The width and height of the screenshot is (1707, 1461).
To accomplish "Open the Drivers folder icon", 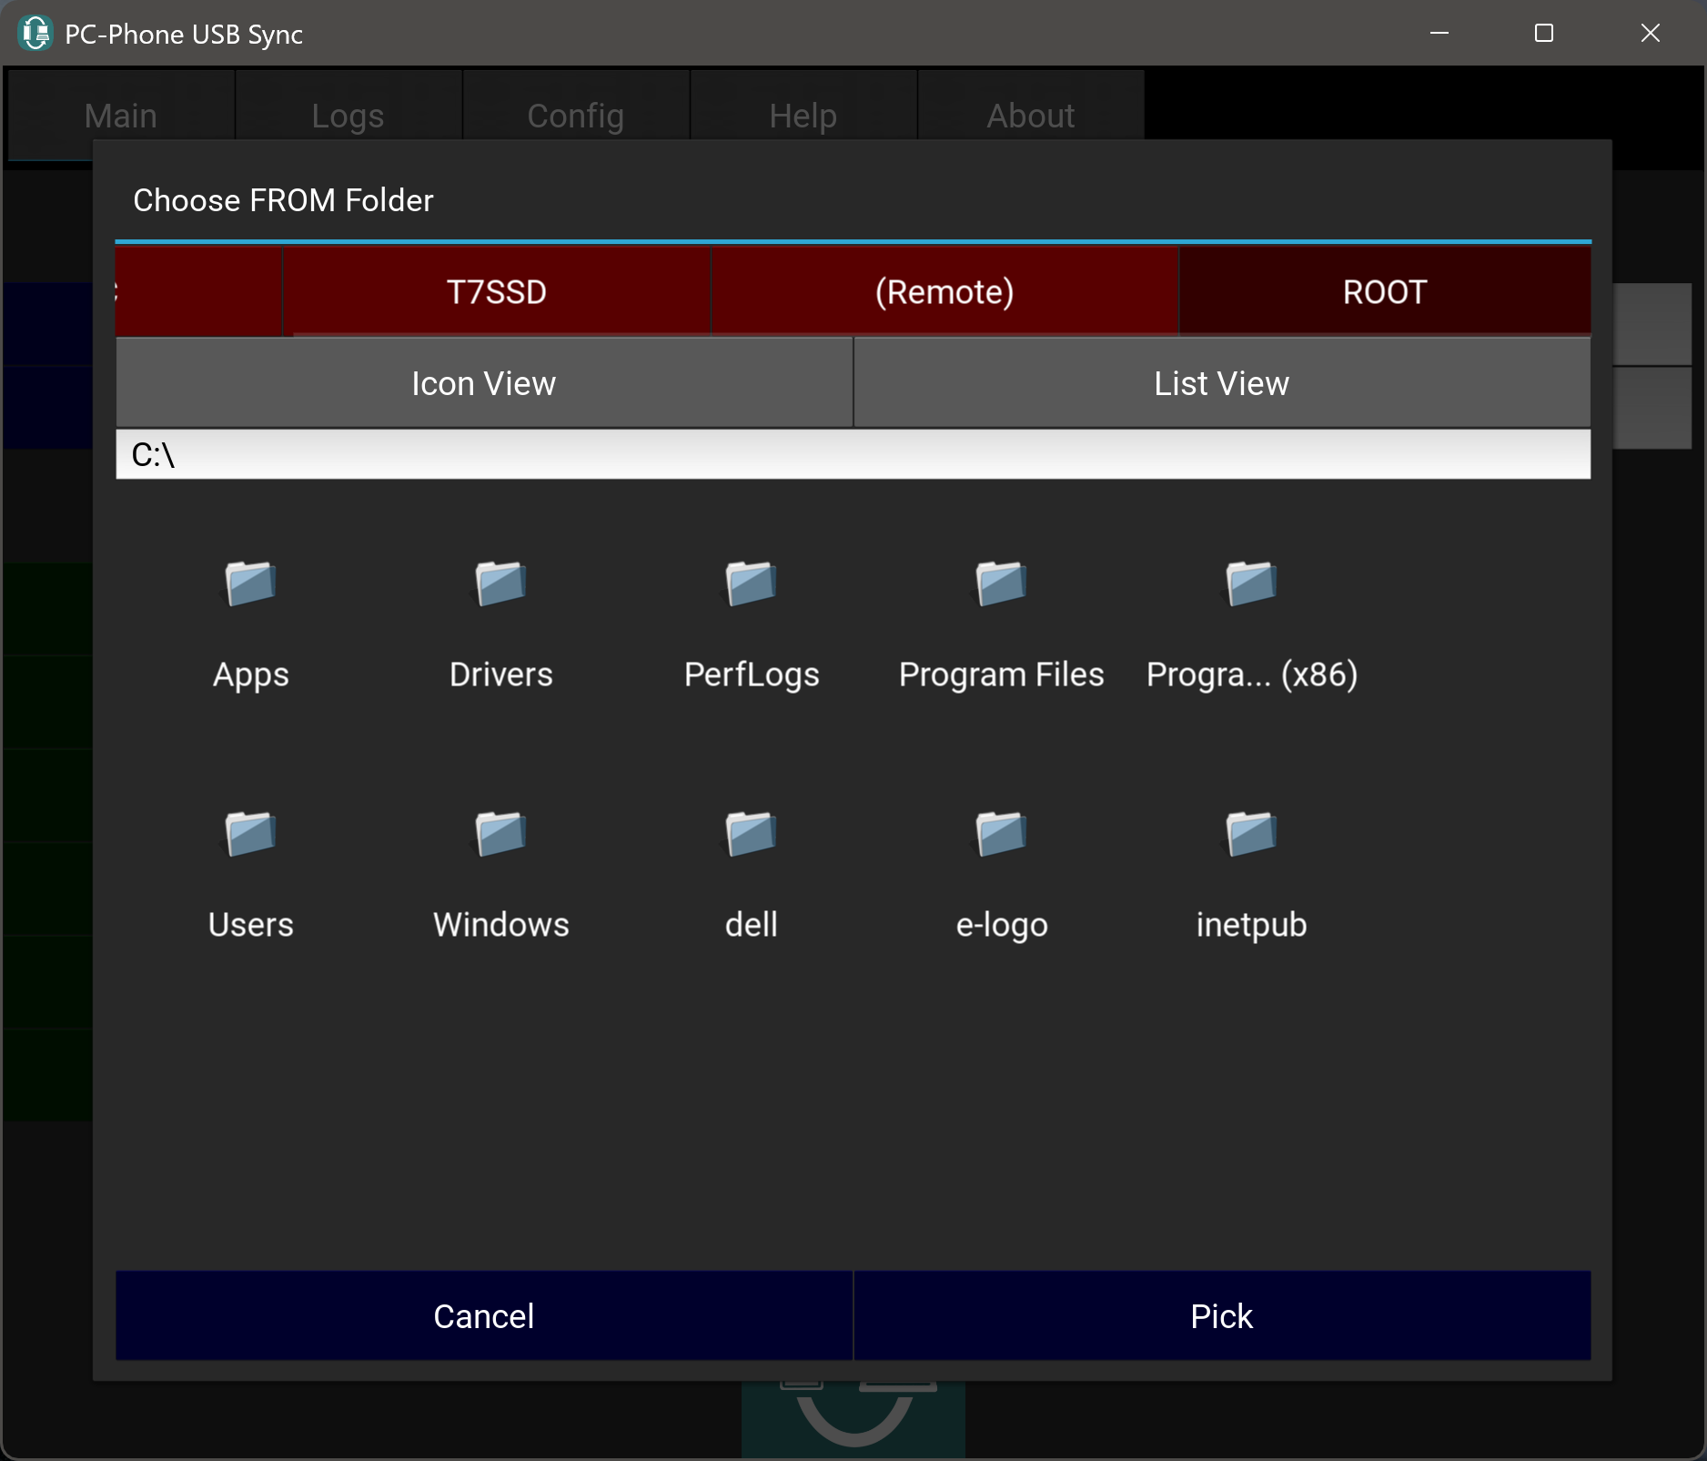I will pos(500,584).
